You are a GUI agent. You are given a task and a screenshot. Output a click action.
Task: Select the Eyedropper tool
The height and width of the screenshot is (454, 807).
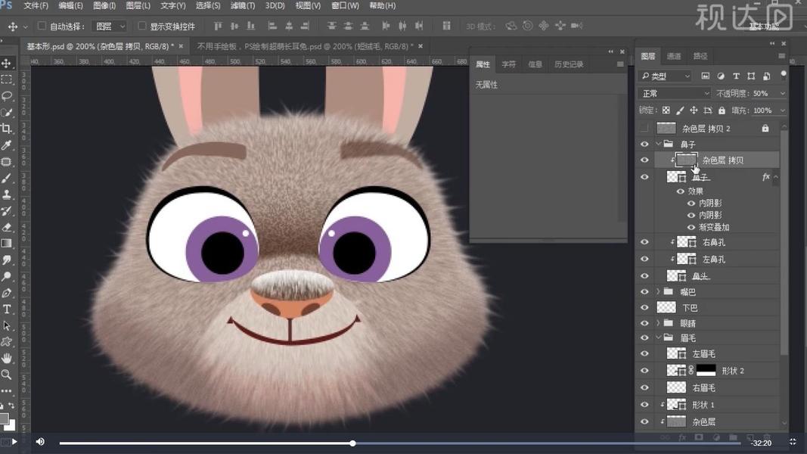coord(7,146)
